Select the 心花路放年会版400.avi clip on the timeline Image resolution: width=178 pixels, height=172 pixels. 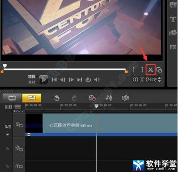coord(110,123)
